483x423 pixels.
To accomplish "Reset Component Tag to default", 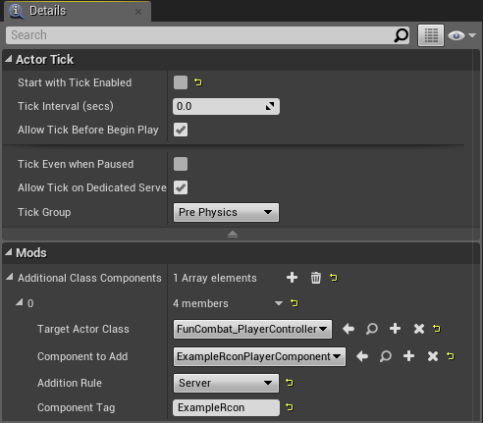I will (290, 407).
